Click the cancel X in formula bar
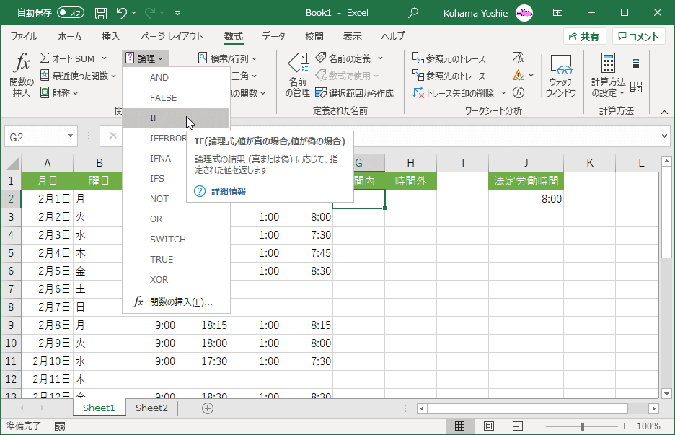 (112, 136)
